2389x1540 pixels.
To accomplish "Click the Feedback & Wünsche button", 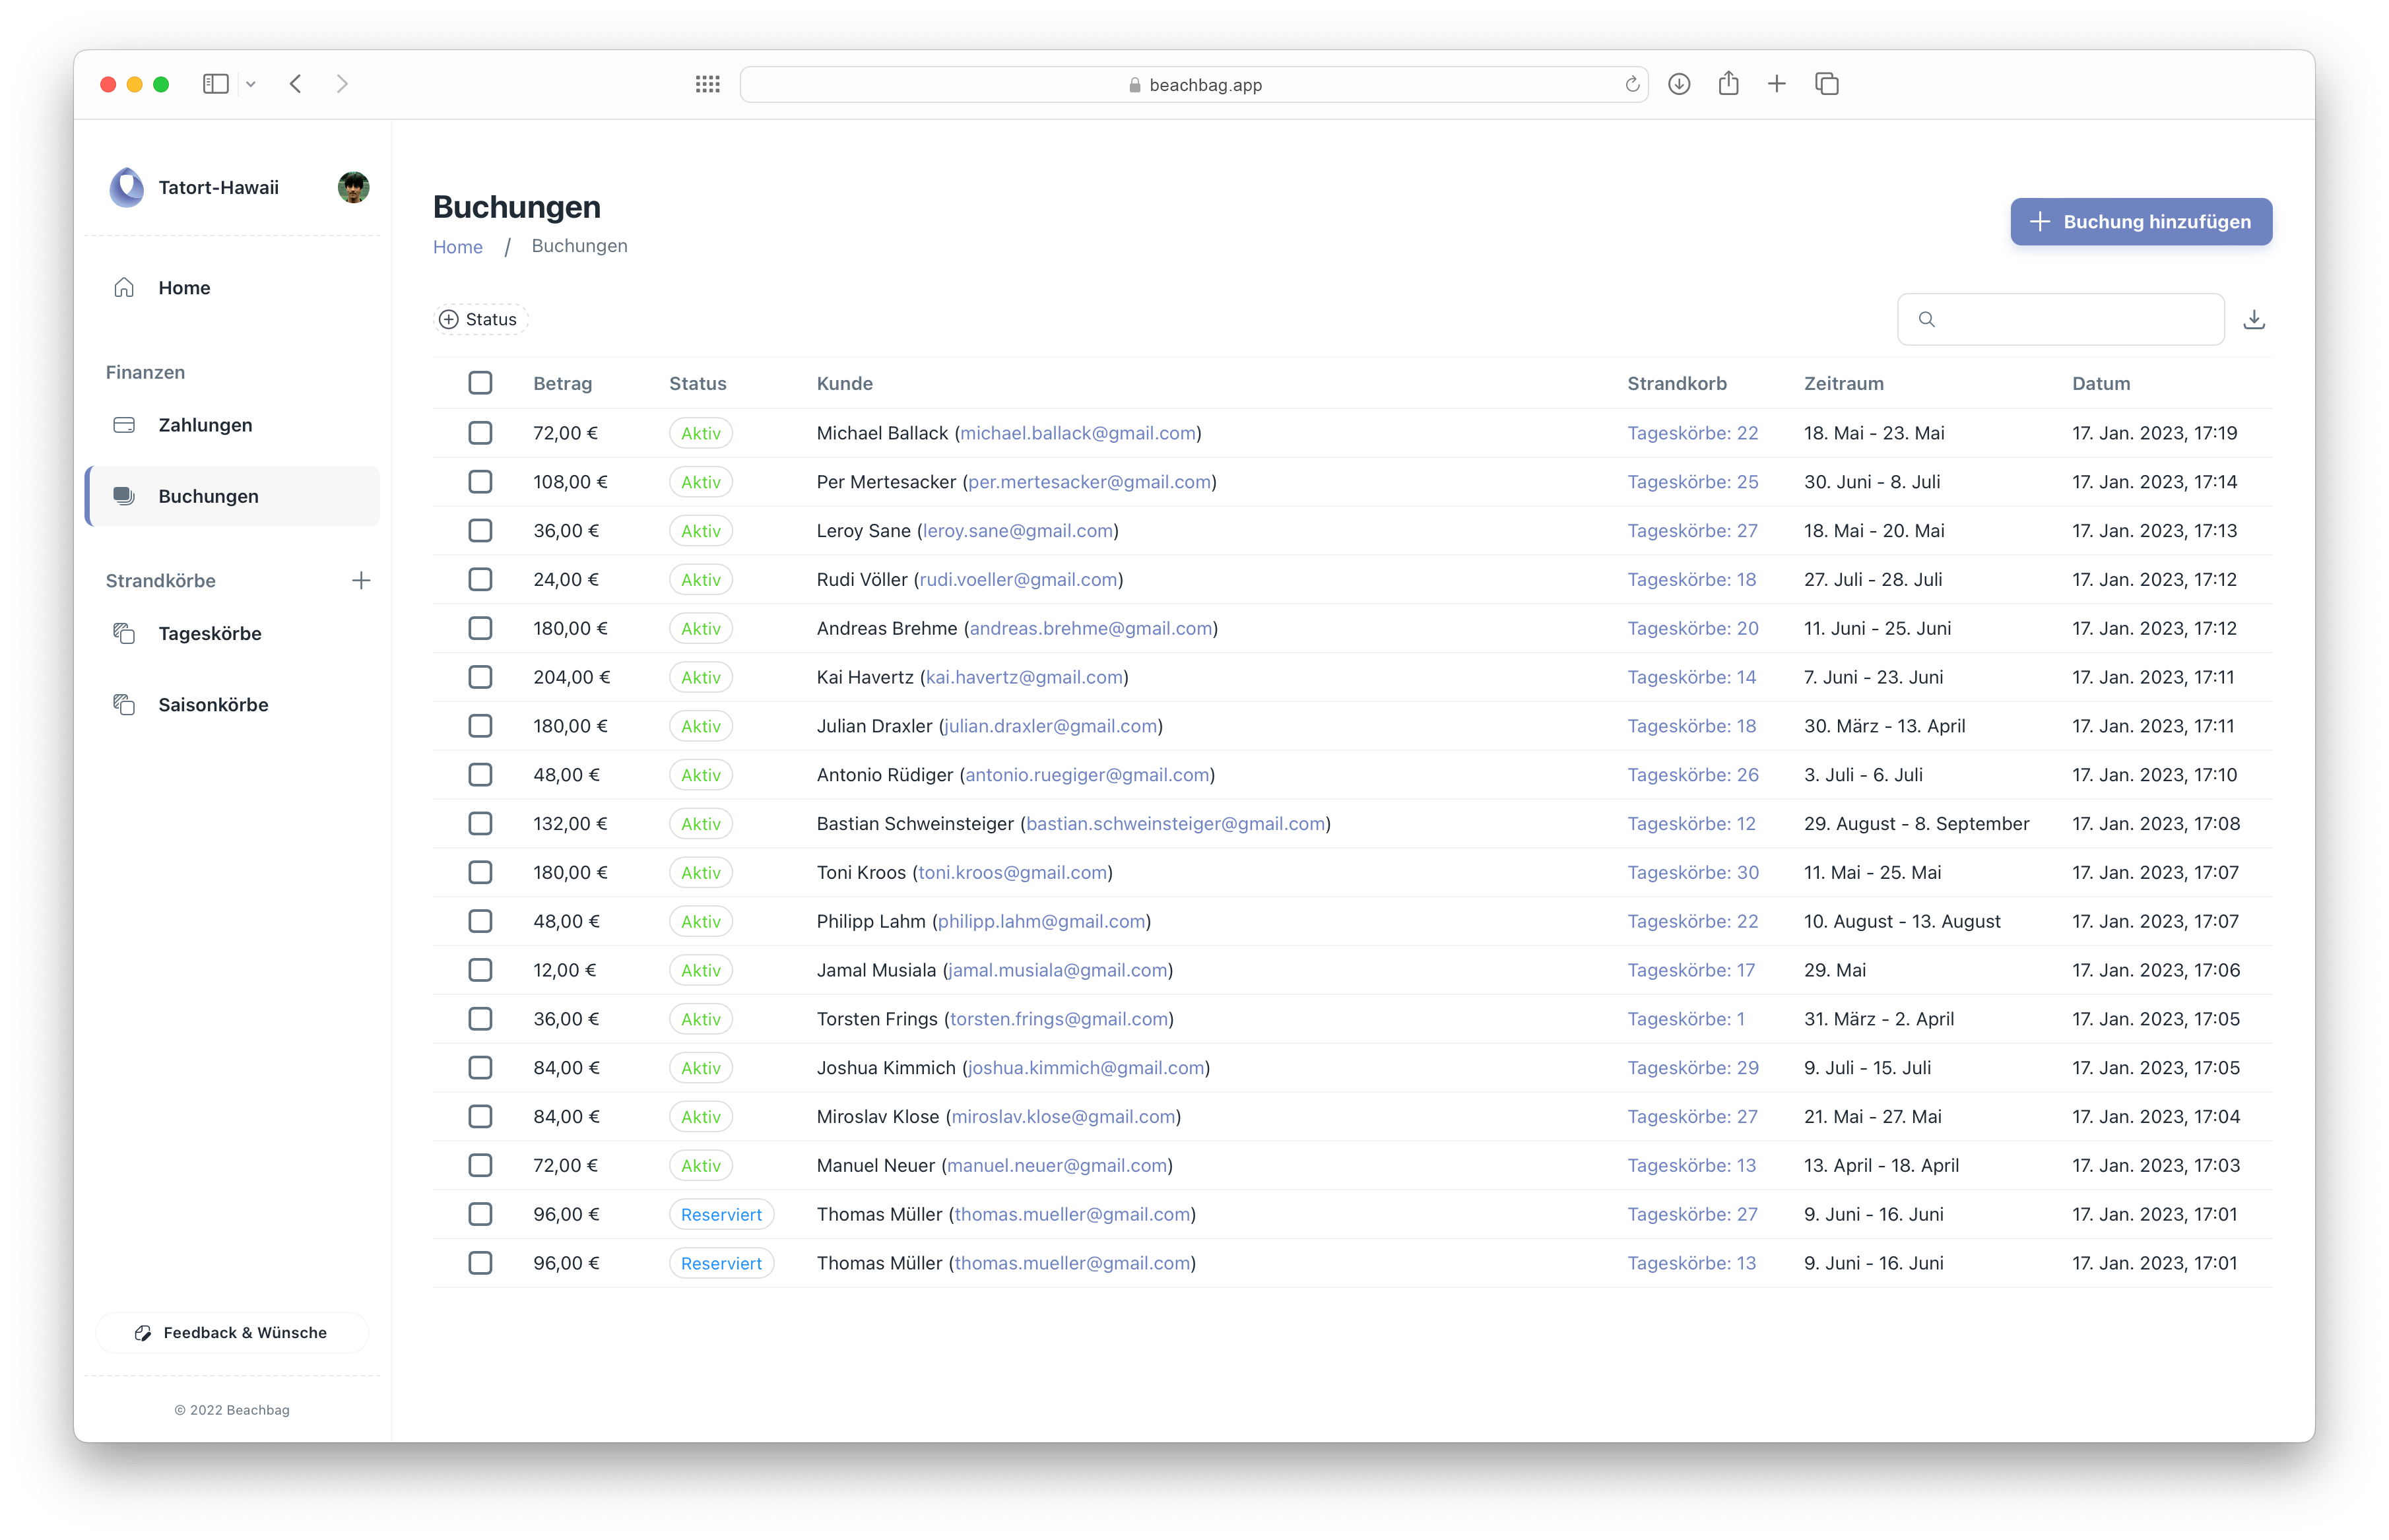I will (x=232, y=1332).
